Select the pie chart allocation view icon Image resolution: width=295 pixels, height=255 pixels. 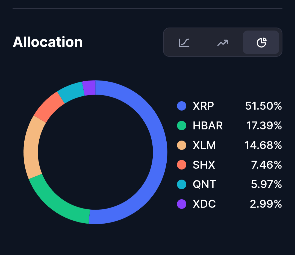tap(261, 42)
